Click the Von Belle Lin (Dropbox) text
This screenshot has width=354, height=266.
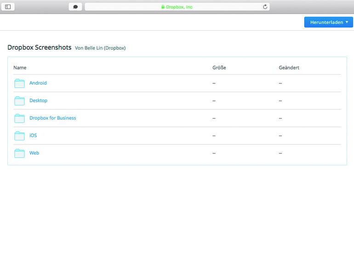(100, 48)
